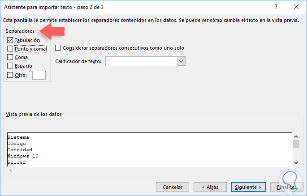Open the Calificador de texto dropdown
The width and height of the screenshot is (307, 196).
(x=181, y=61)
